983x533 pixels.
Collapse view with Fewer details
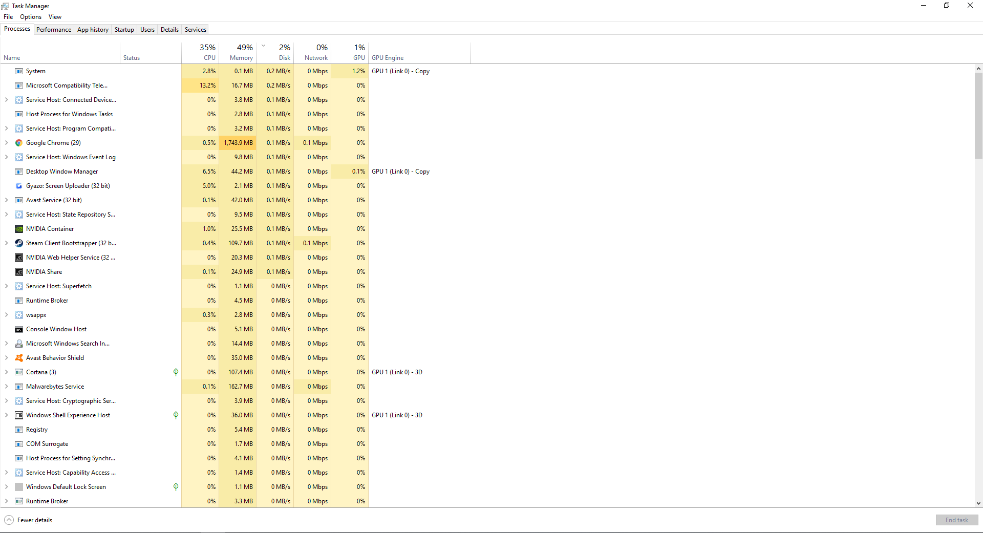click(28, 520)
